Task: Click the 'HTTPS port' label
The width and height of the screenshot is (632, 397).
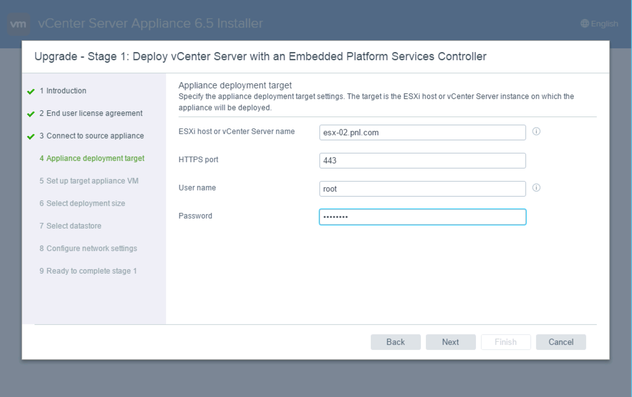Action: (x=199, y=160)
